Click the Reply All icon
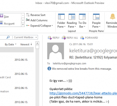This screenshot has height=106, width=117. click(x=64, y=38)
